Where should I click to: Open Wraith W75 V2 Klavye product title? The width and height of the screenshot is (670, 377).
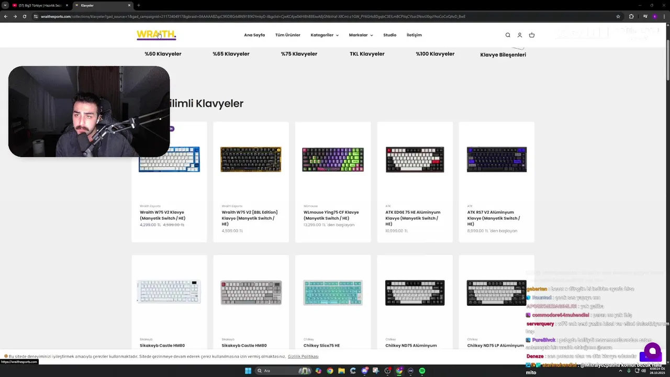[162, 215]
